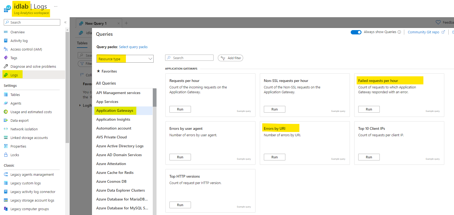
Task: Click the Add filter button
Action: [230, 58]
